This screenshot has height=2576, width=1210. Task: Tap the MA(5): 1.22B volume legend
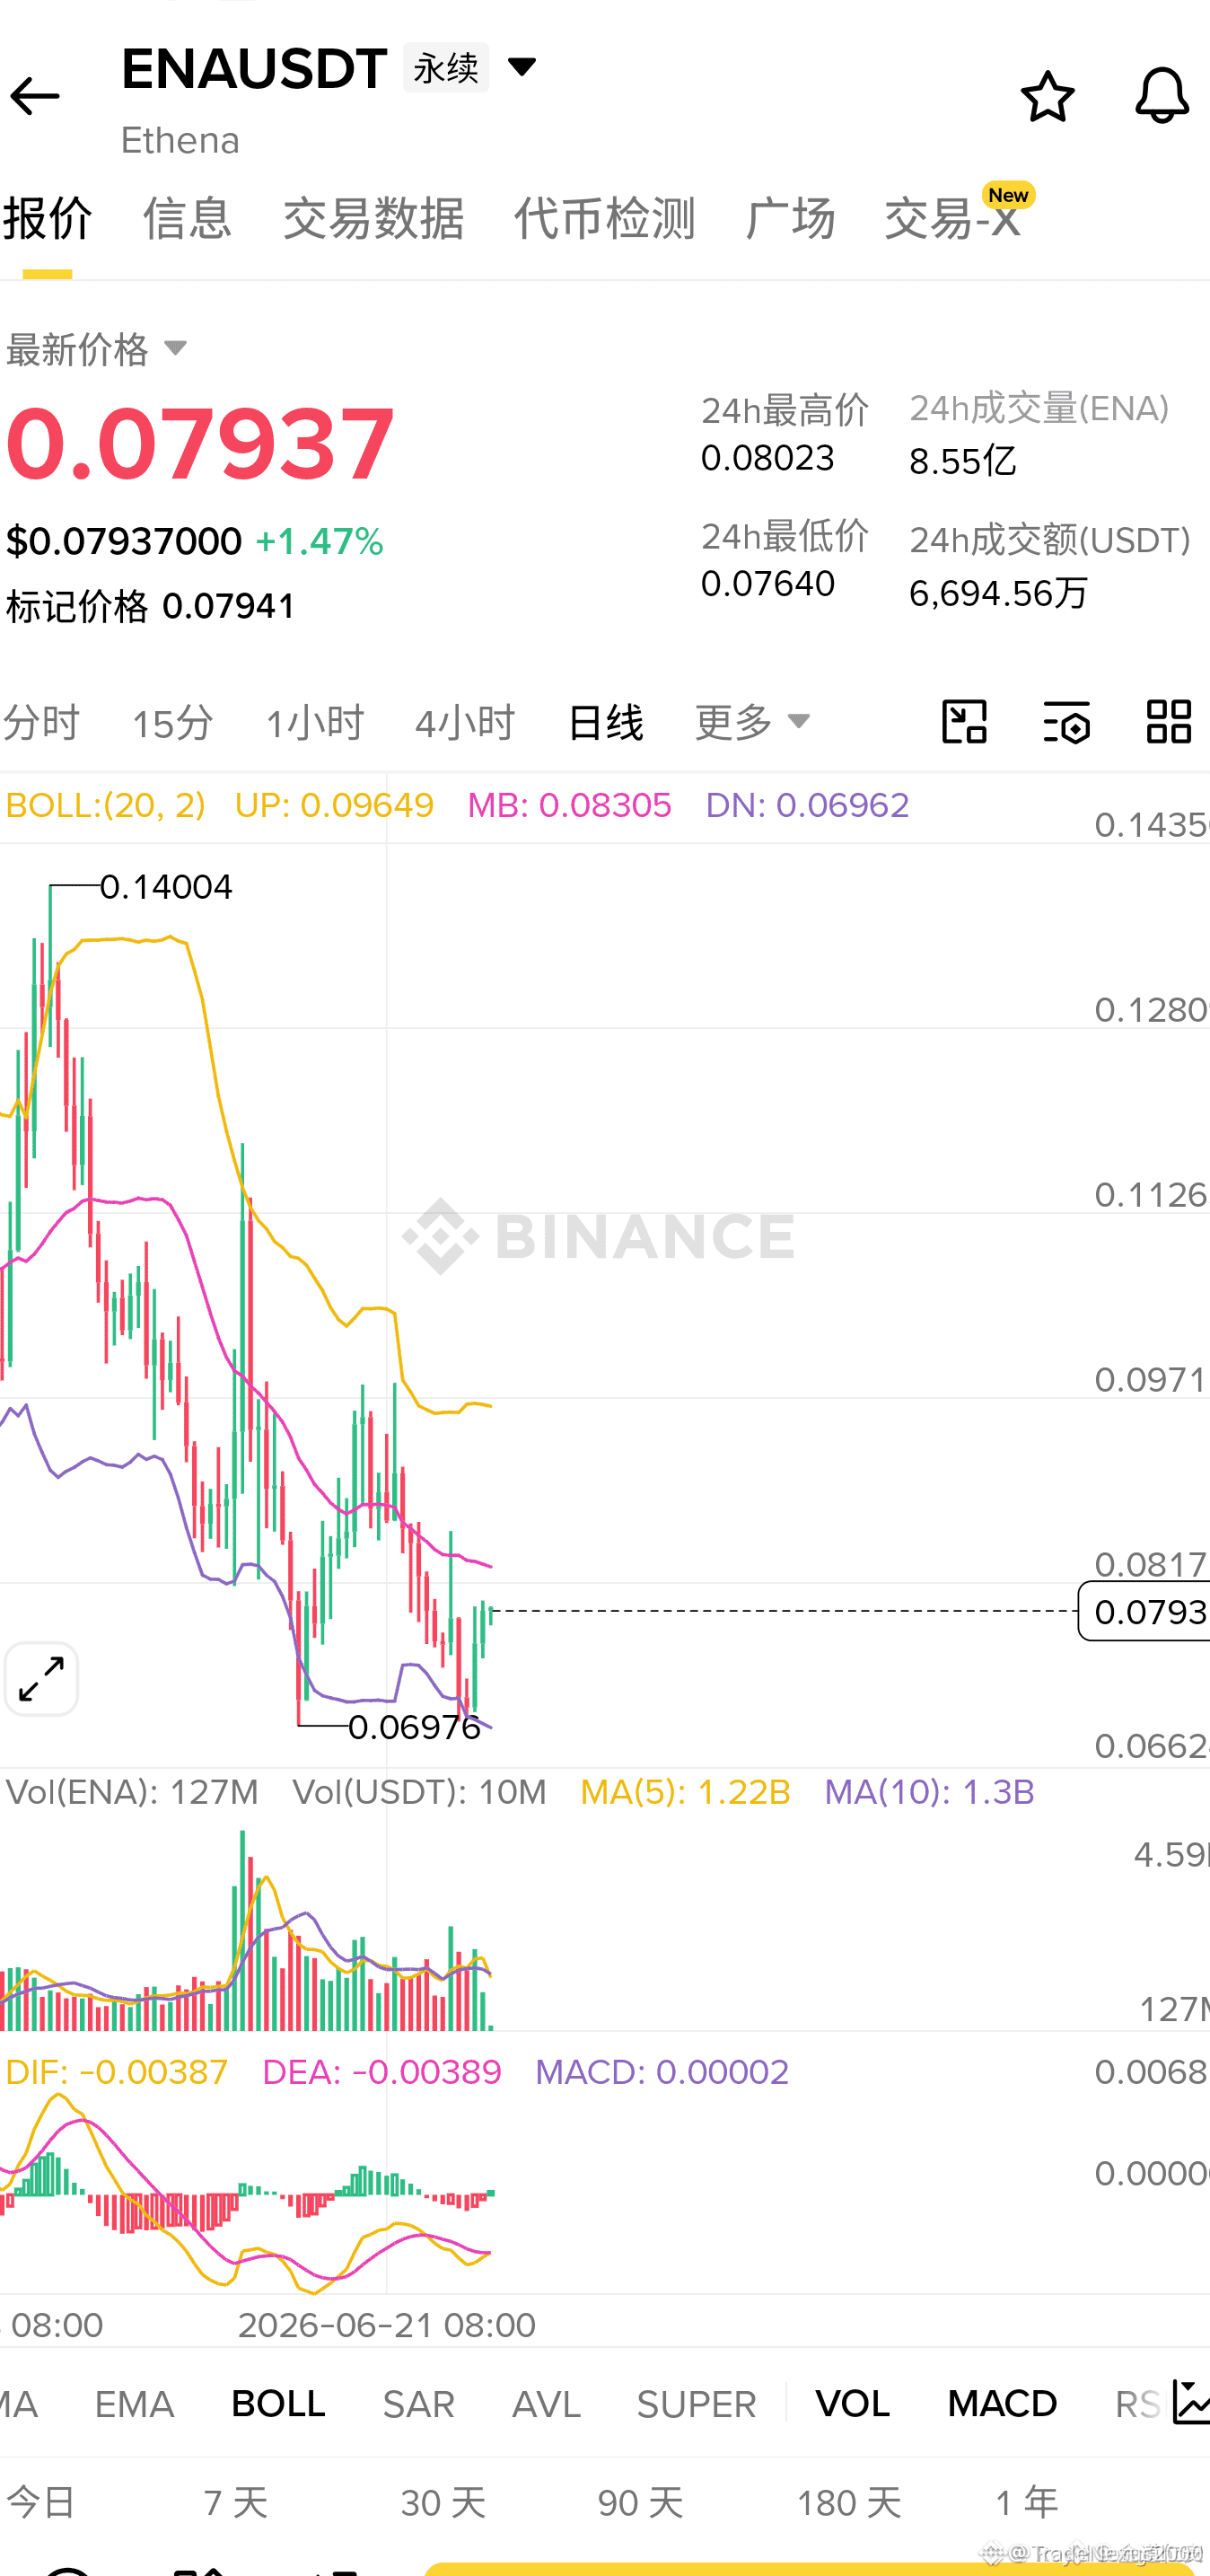click(x=685, y=1791)
